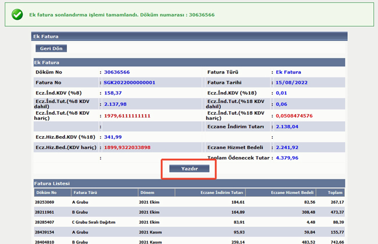
Task: Select list row 28439154
Action: (189, 232)
